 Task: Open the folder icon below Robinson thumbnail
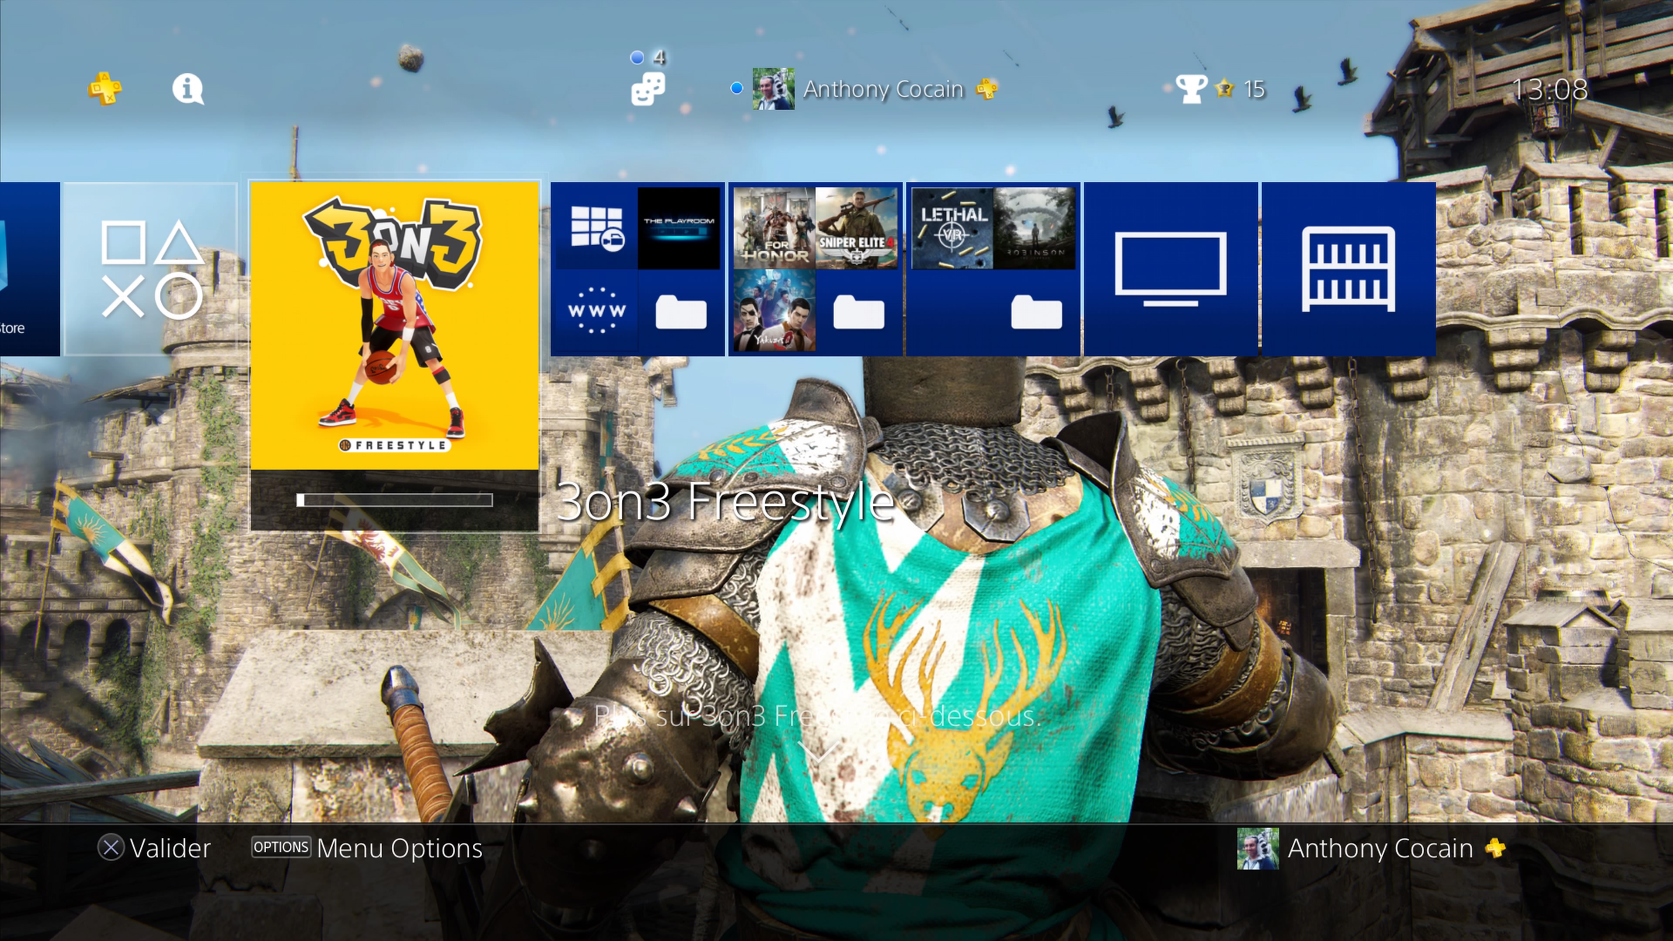click(x=1036, y=312)
